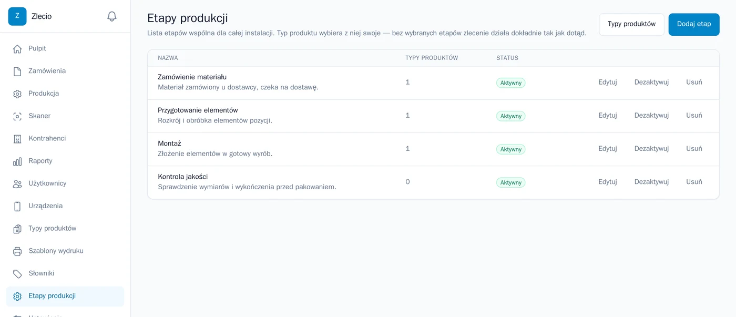Click the Słowniki tag icon
Image resolution: width=736 pixels, height=317 pixels.
click(17, 274)
